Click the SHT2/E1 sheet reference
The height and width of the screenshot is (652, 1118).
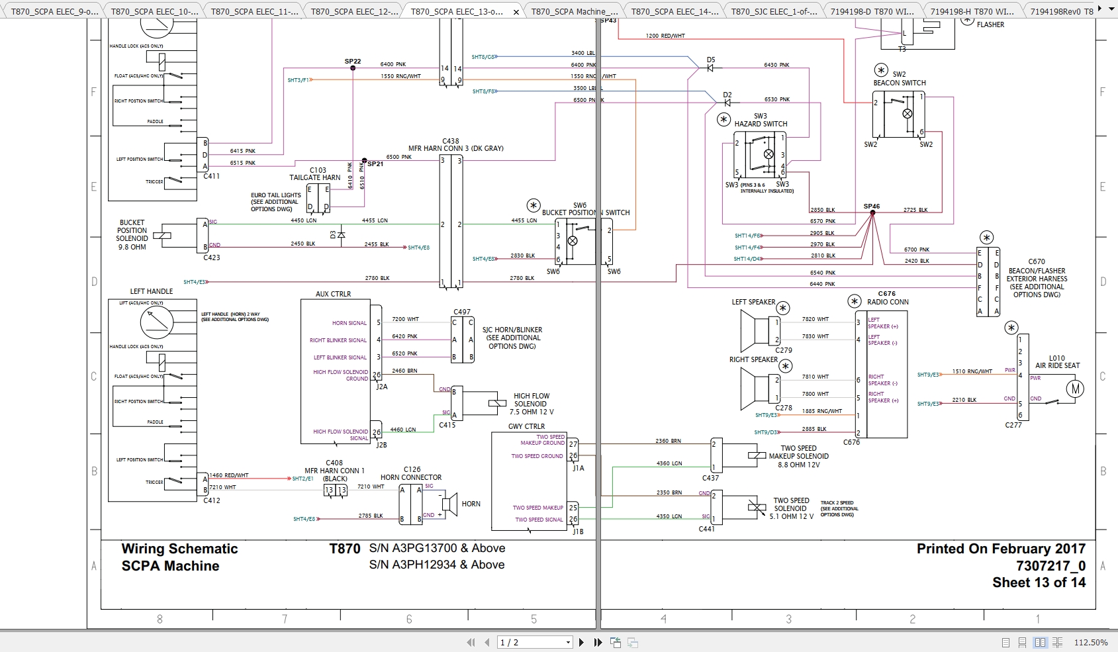[303, 479]
